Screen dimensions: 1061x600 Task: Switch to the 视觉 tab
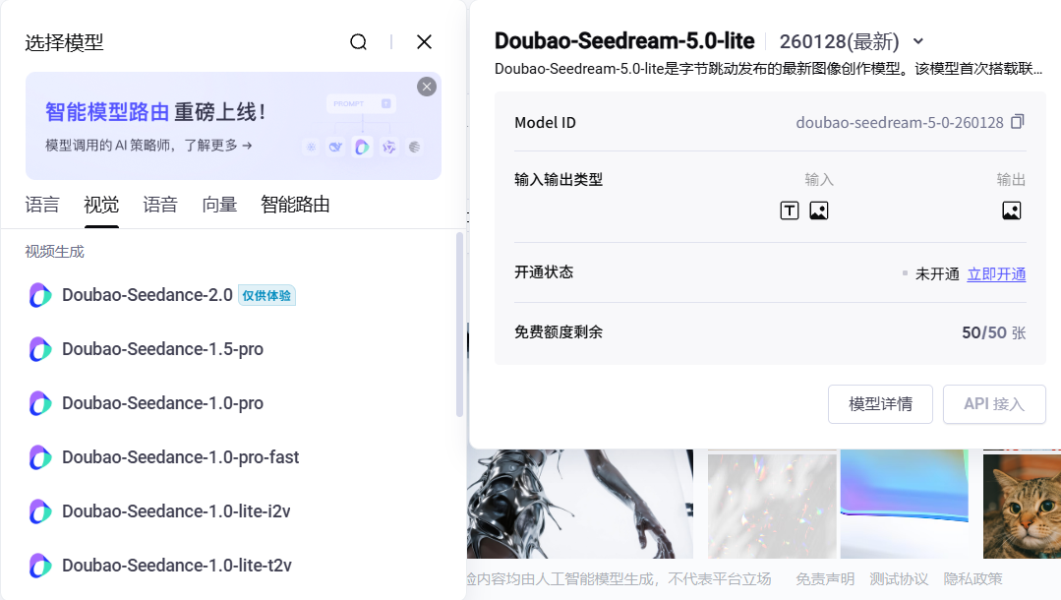101,205
